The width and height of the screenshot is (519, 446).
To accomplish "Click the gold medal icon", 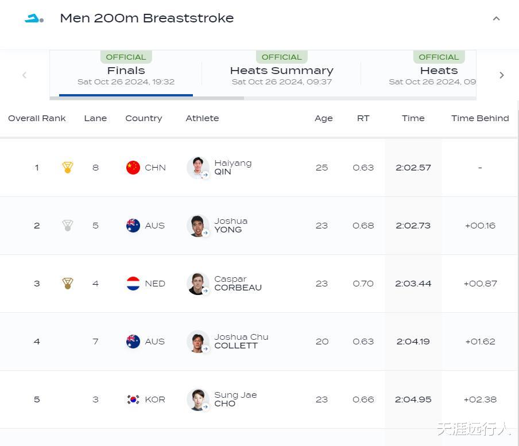I will click(x=68, y=168).
